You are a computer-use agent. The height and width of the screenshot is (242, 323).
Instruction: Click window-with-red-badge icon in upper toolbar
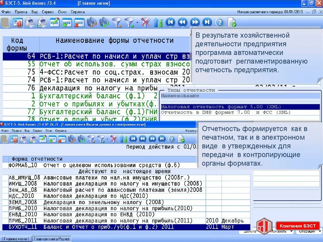coord(18,22)
